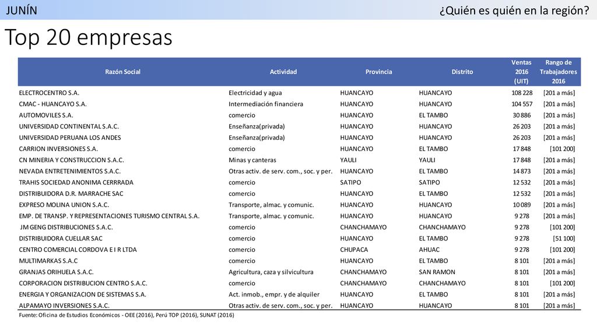597x336 pixels.
Task: Select ALPAMAYO INVERSIONES S.A.C. cell
Action: coord(64,306)
